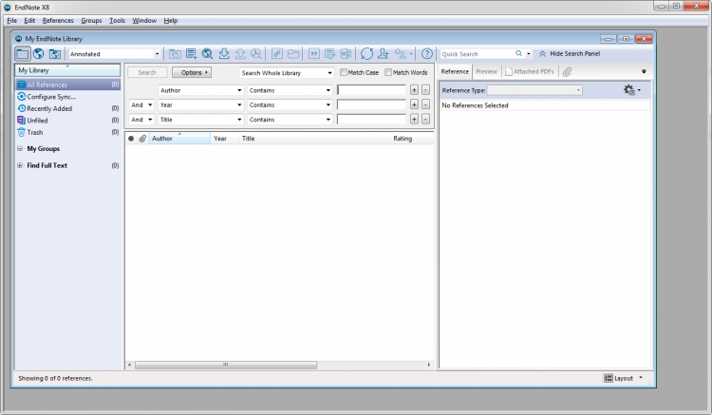Open the Author field dropdown

coord(239,90)
